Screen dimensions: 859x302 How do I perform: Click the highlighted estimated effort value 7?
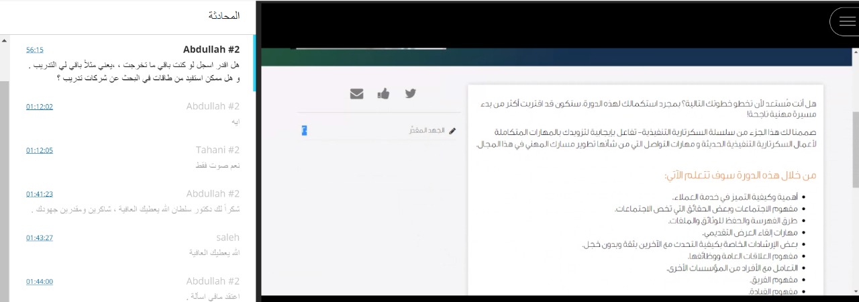tap(304, 130)
